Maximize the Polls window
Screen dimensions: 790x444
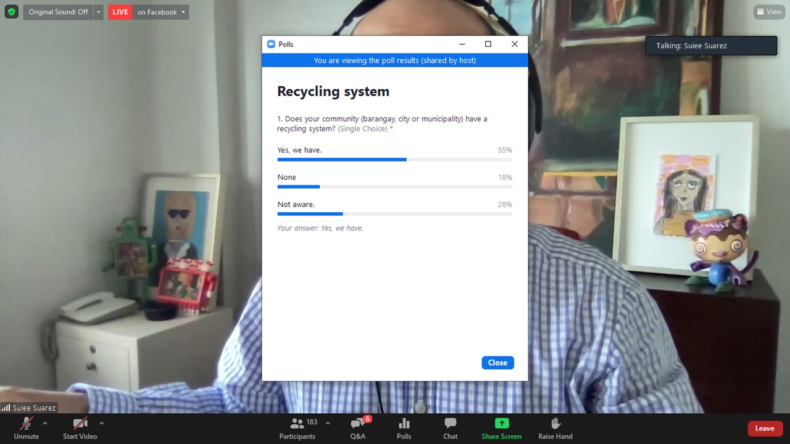(x=488, y=44)
